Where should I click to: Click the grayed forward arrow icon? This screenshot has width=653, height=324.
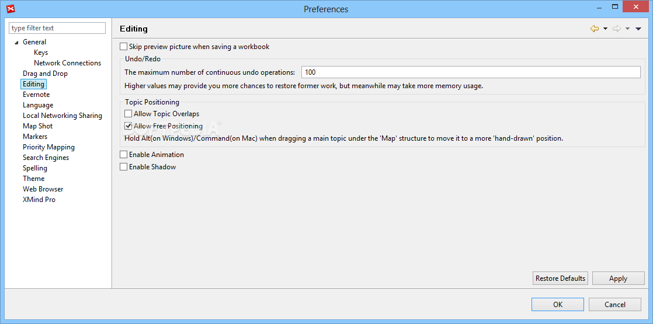[x=617, y=29]
